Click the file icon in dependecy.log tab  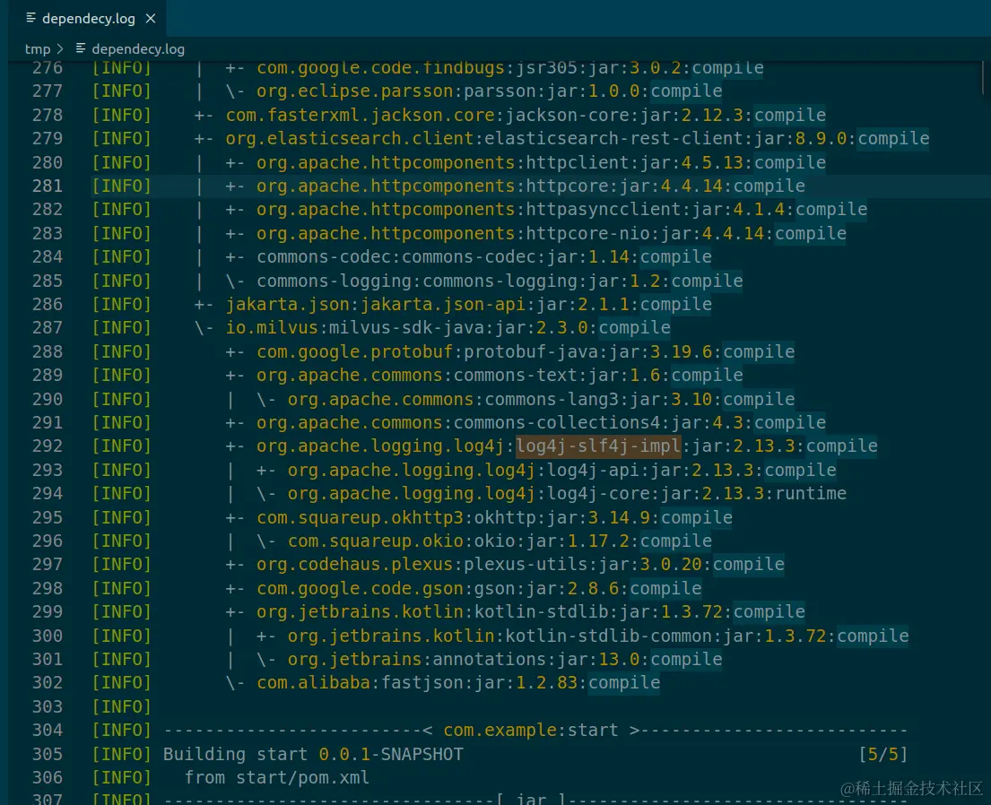pyautogui.click(x=30, y=18)
